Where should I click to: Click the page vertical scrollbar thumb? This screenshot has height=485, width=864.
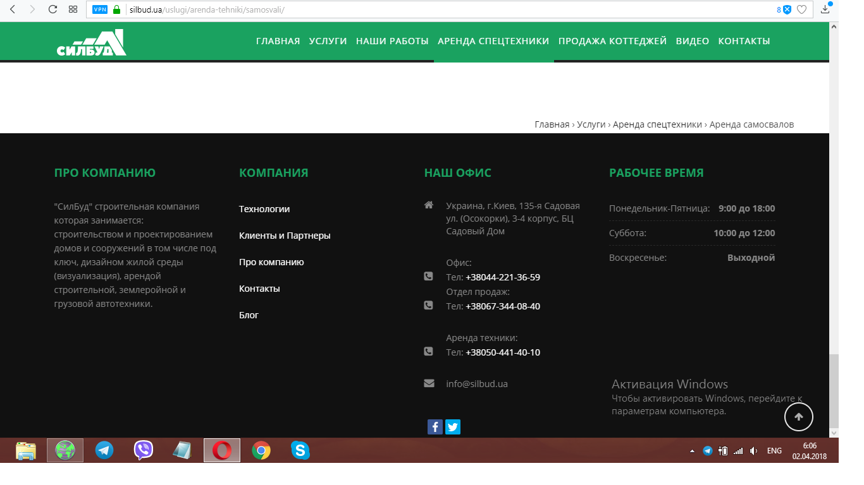click(x=834, y=392)
